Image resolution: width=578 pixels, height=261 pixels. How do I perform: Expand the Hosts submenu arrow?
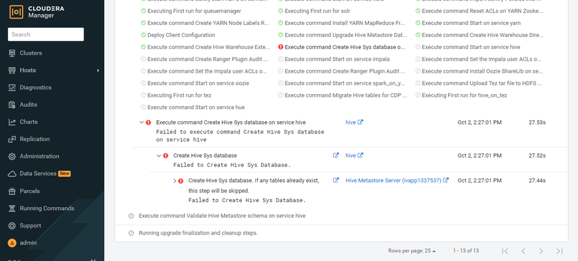coord(98,70)
